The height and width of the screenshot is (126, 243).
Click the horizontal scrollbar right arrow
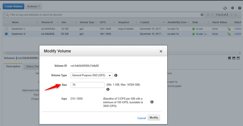pos(240,53)
